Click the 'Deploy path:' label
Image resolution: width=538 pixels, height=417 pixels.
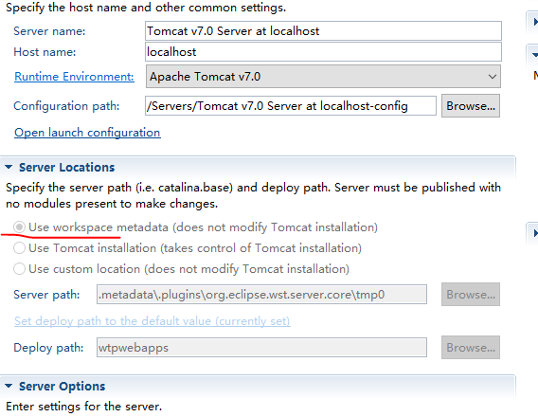click(48, 348)
